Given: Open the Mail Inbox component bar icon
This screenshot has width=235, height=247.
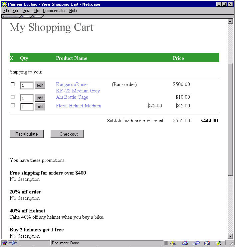Looking at the screenshot, I should pos(184,243).
